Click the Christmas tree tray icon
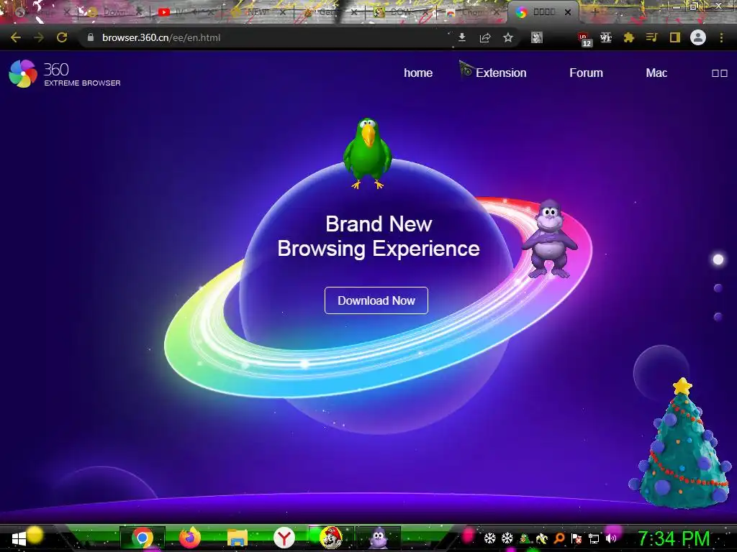737x552 pixels. pos(525,538)
